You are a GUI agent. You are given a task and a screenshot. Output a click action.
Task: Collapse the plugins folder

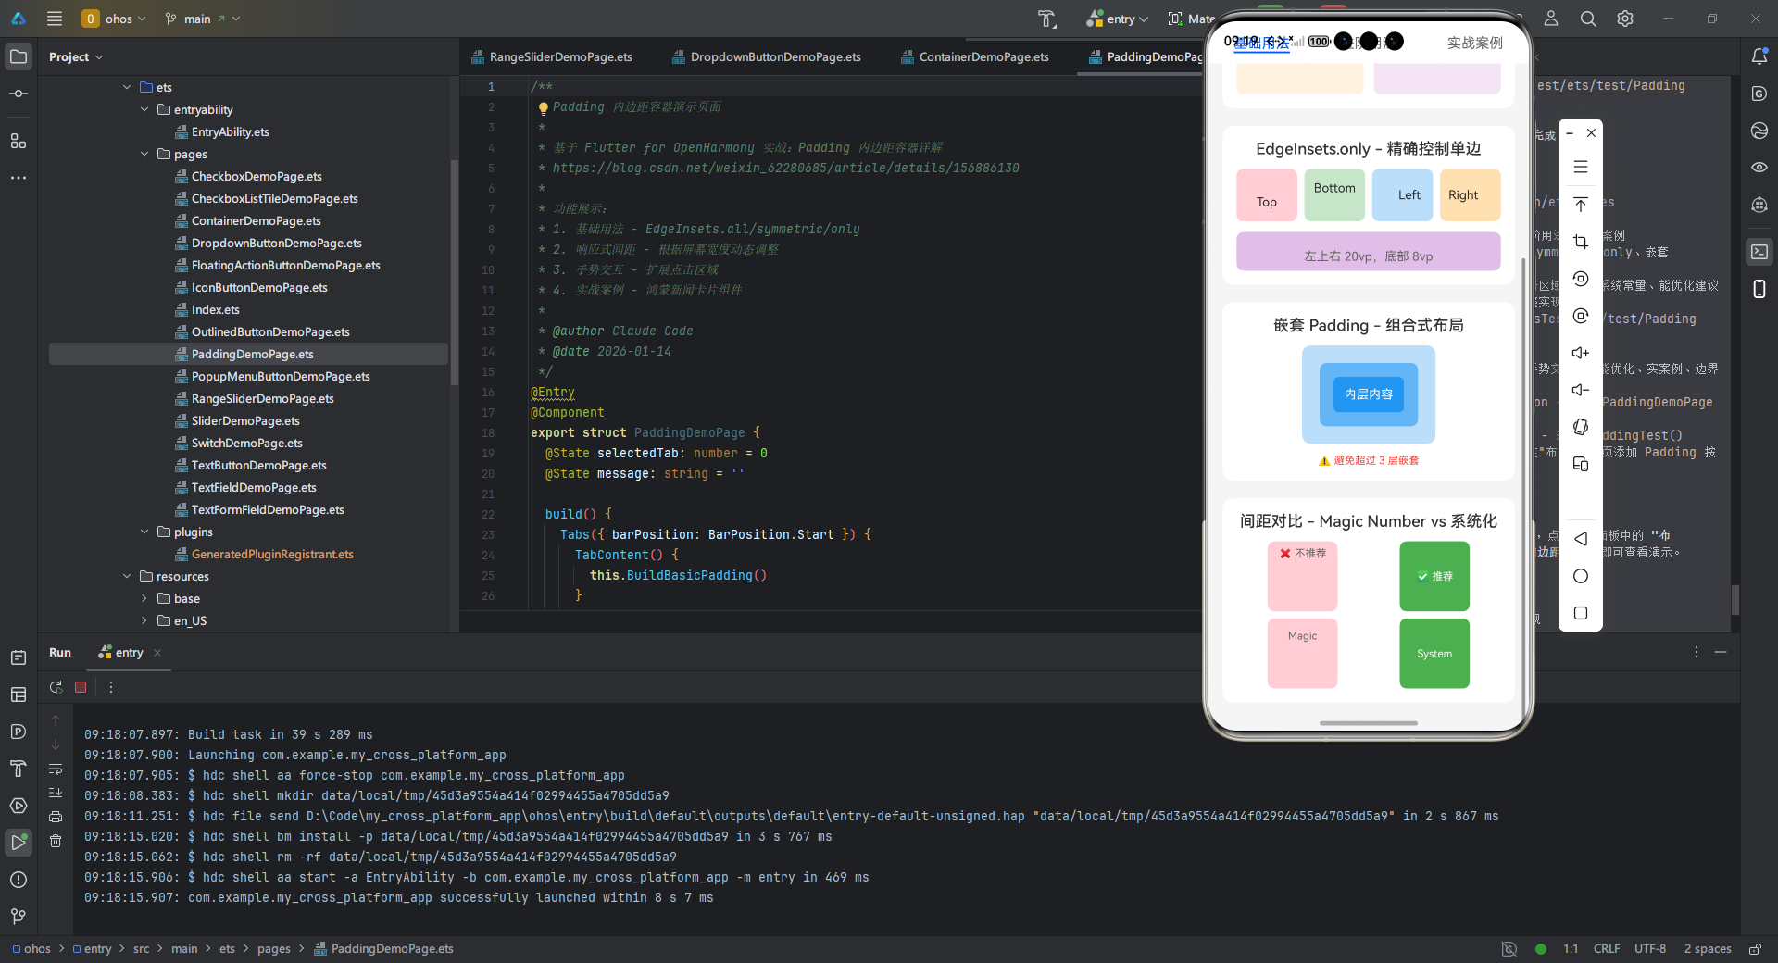(x=144, y=532)
